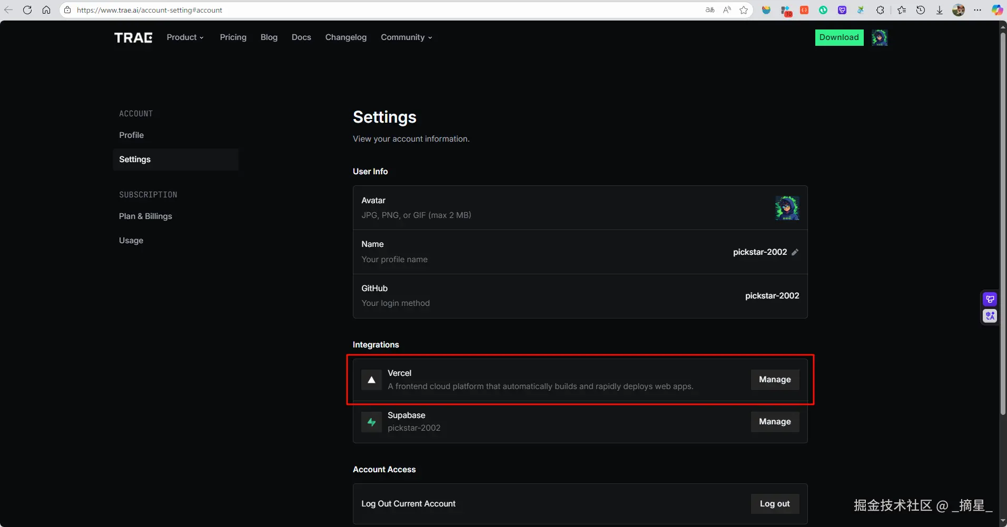Open browser History clock icon
The width and height of the screenshot is (1007, 527).
(921, 10)
